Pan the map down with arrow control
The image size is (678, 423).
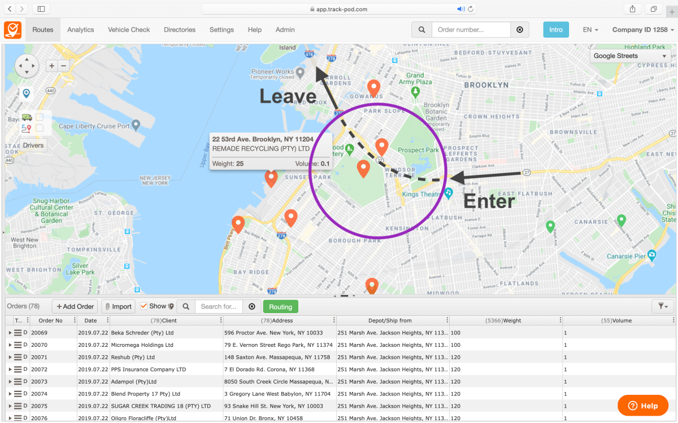(x=26, y=73)
